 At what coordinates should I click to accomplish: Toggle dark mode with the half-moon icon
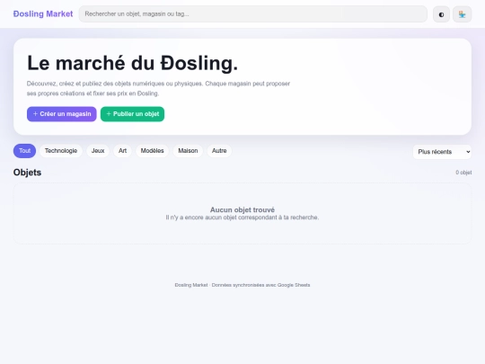click(x=441, y=14)
